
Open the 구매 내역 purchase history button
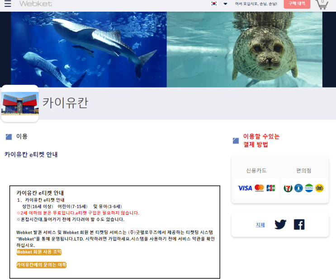[297, 4]
